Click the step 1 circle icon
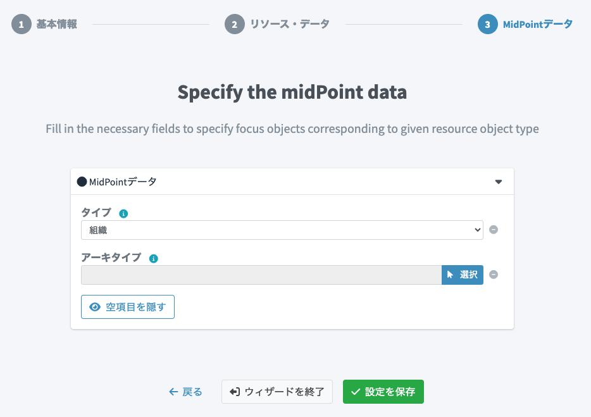This screenshot has width=591, height=417. point(21,25)
